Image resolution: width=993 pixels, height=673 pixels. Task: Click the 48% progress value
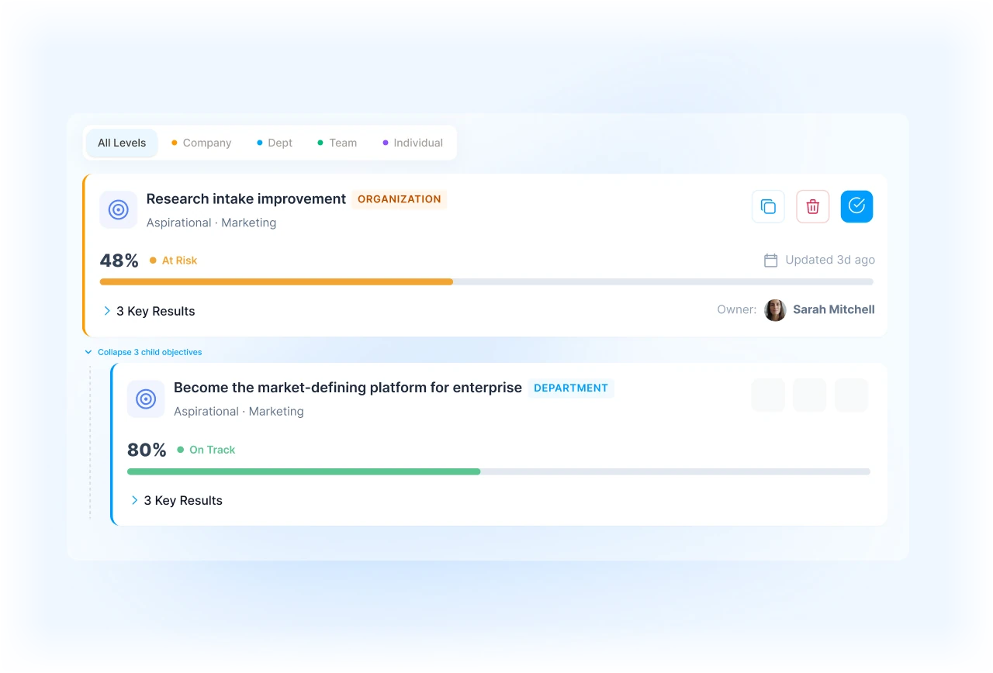tap(119, 261)
